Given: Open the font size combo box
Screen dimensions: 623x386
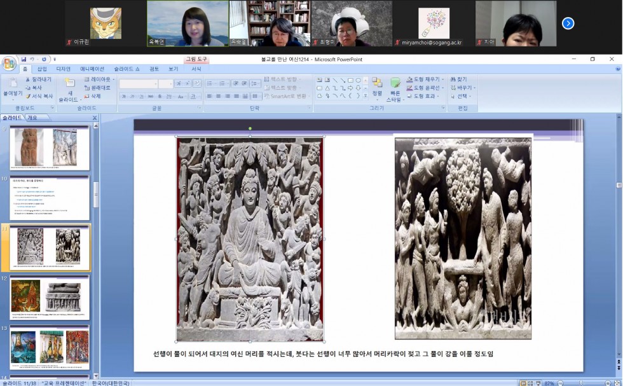Looking at the screenshot, I should pyautogui.click(x=165, y=83).
